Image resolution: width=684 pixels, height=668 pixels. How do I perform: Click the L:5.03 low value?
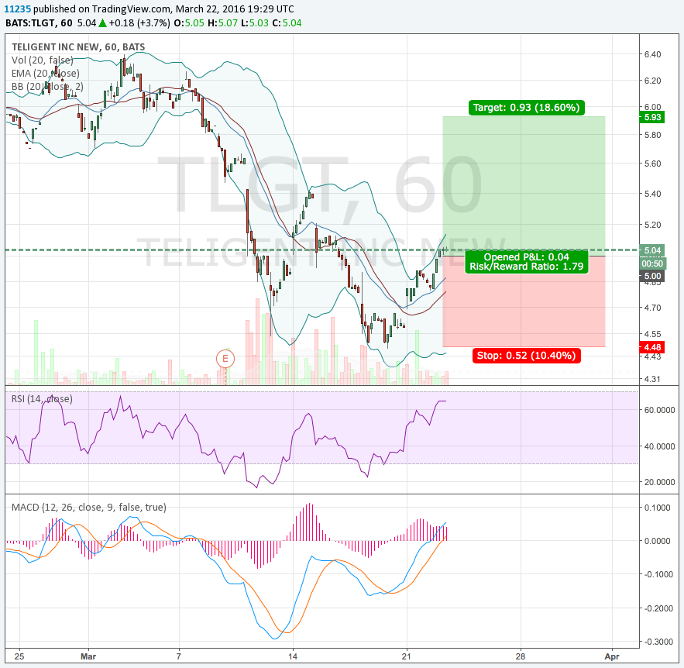coord(255,23)
